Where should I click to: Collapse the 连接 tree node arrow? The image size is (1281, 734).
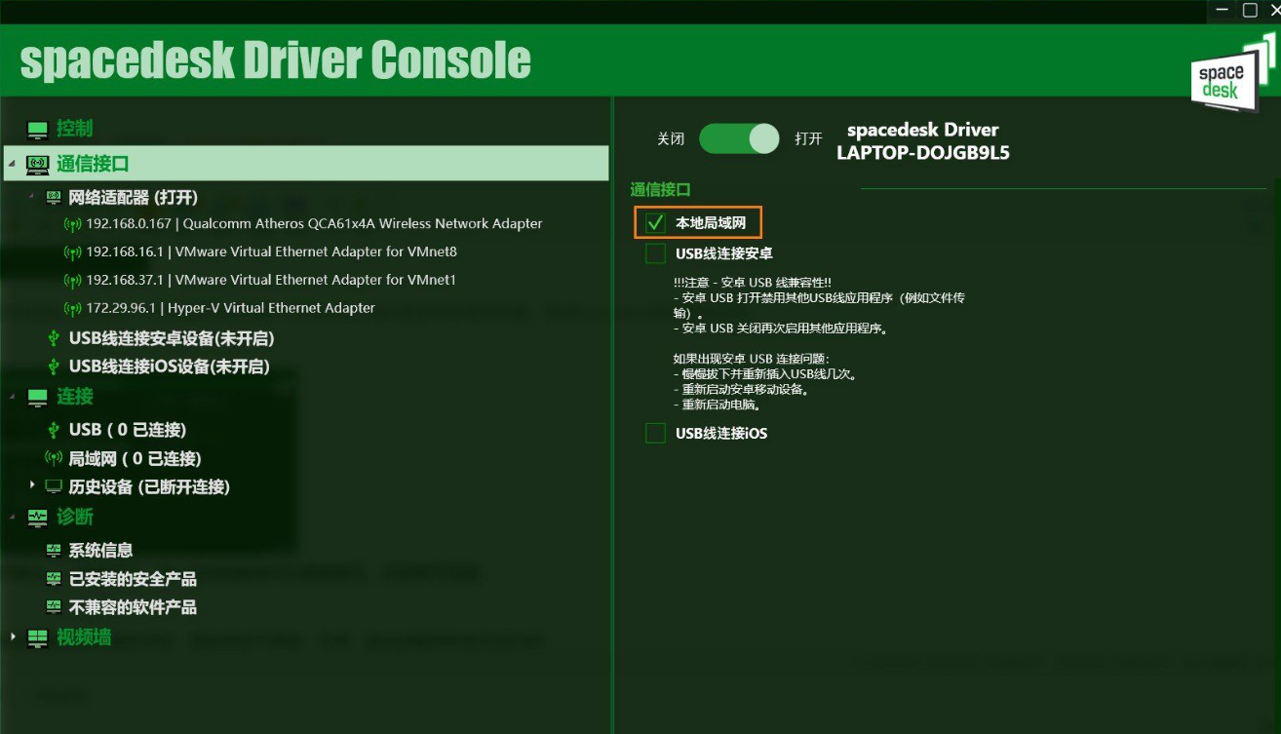click(x=13, y=397)
